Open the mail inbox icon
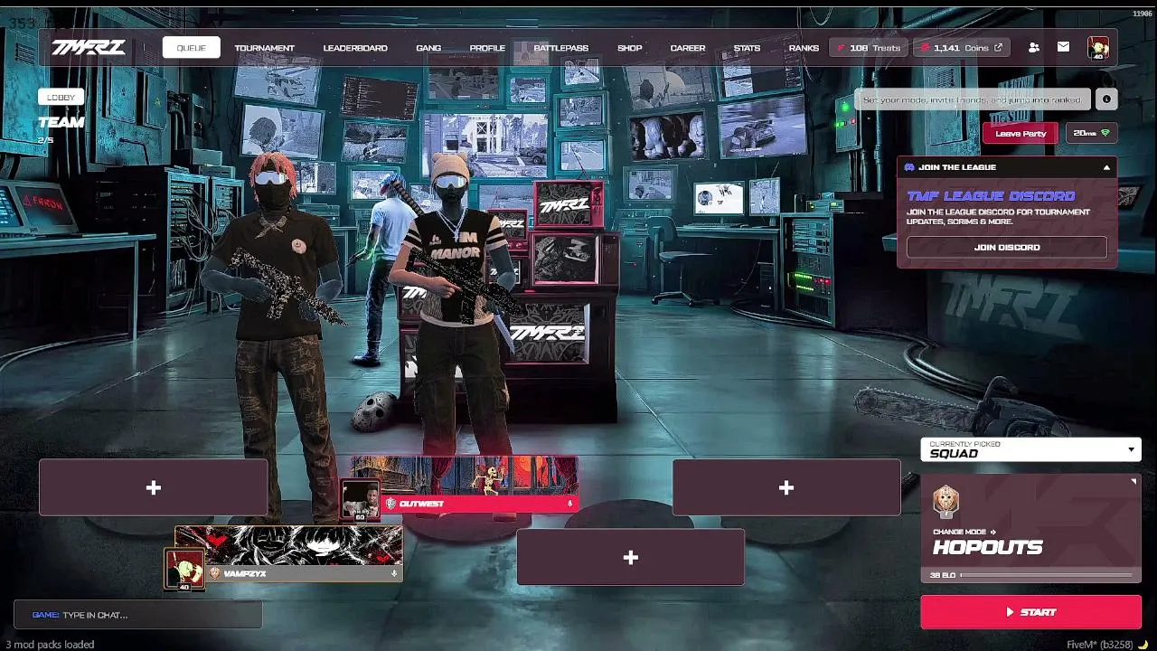The height and width of the screenshot is (651, 1157). tap(1063, 47)
